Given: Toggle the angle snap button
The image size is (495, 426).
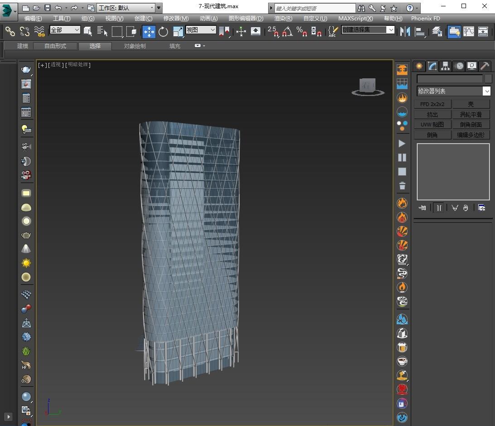Looking at the screenshot, I should 287,31.
